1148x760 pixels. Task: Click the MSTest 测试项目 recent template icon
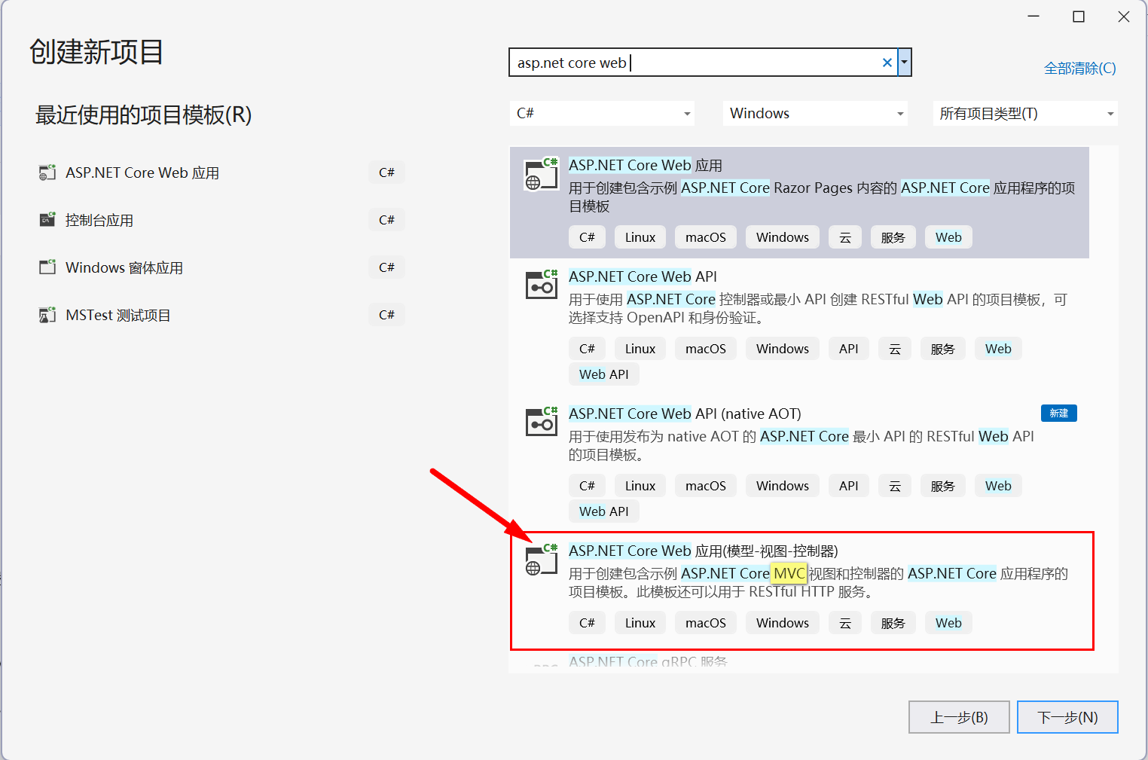[47, 315]
